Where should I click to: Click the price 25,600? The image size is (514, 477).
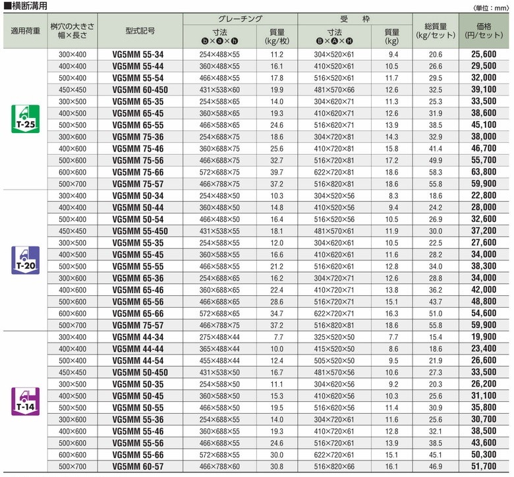pyautogui.click(x=484, y=54)
